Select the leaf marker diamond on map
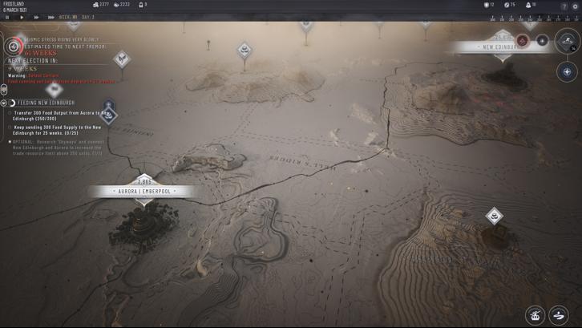 tap(122, 59)
